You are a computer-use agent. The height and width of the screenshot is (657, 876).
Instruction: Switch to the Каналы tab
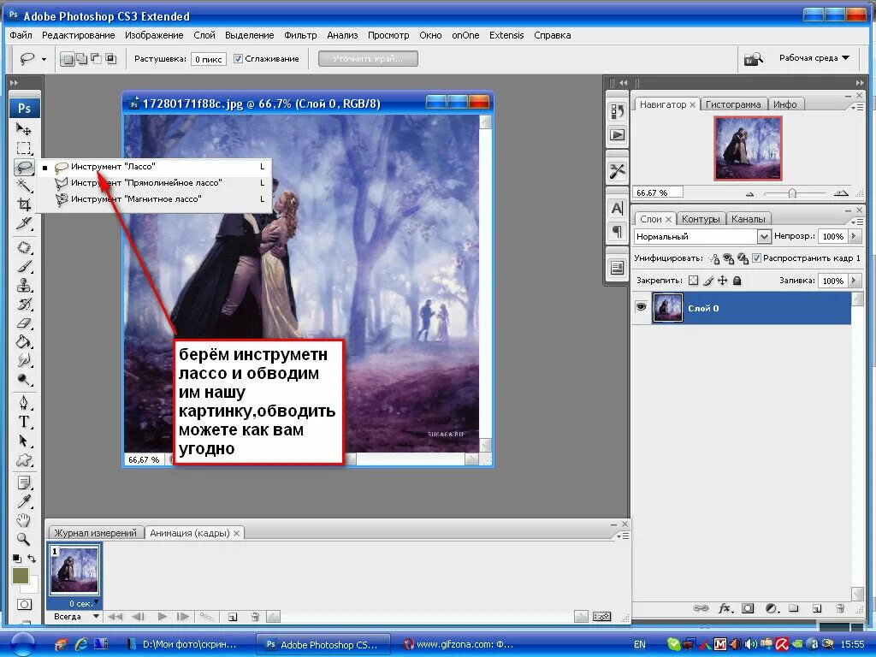tap(748, 219)
